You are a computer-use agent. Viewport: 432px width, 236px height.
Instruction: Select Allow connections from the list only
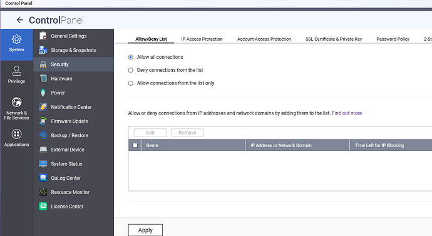[131, 83]
